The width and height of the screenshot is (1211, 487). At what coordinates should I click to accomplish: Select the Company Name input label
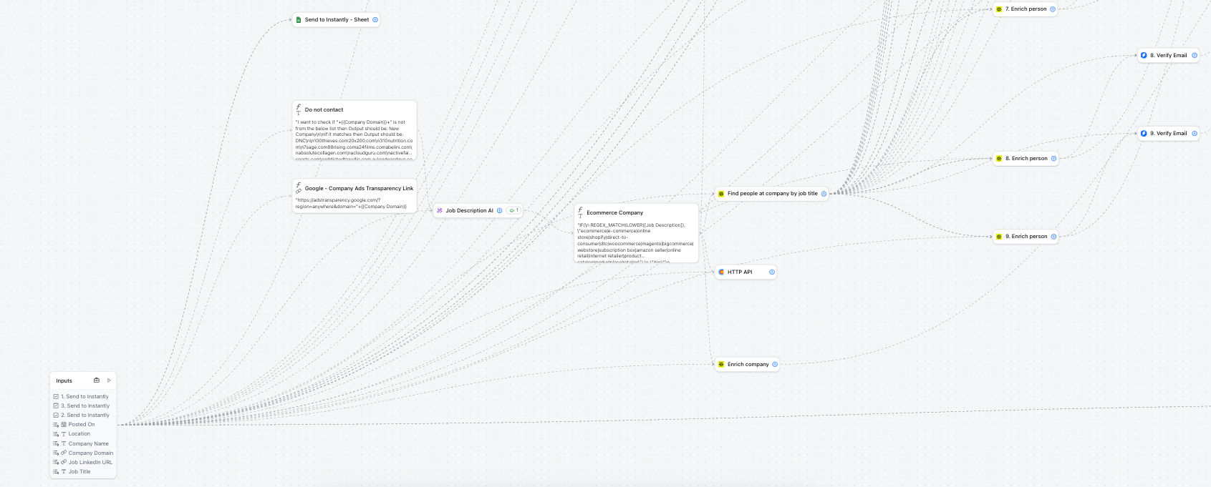(89, 444)
